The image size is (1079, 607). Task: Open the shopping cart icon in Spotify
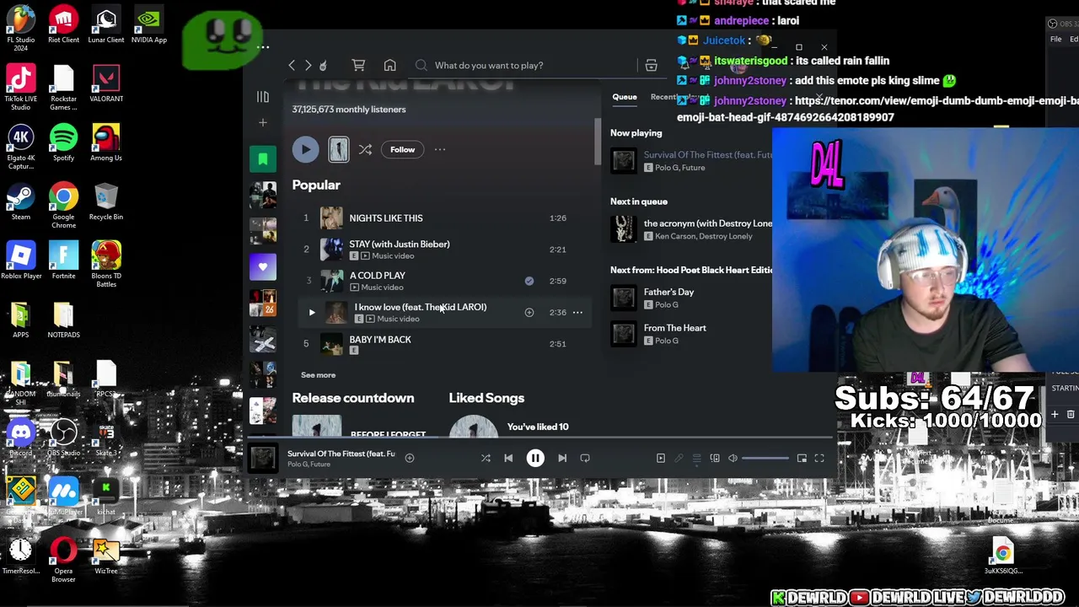click(x=358, y=65)
